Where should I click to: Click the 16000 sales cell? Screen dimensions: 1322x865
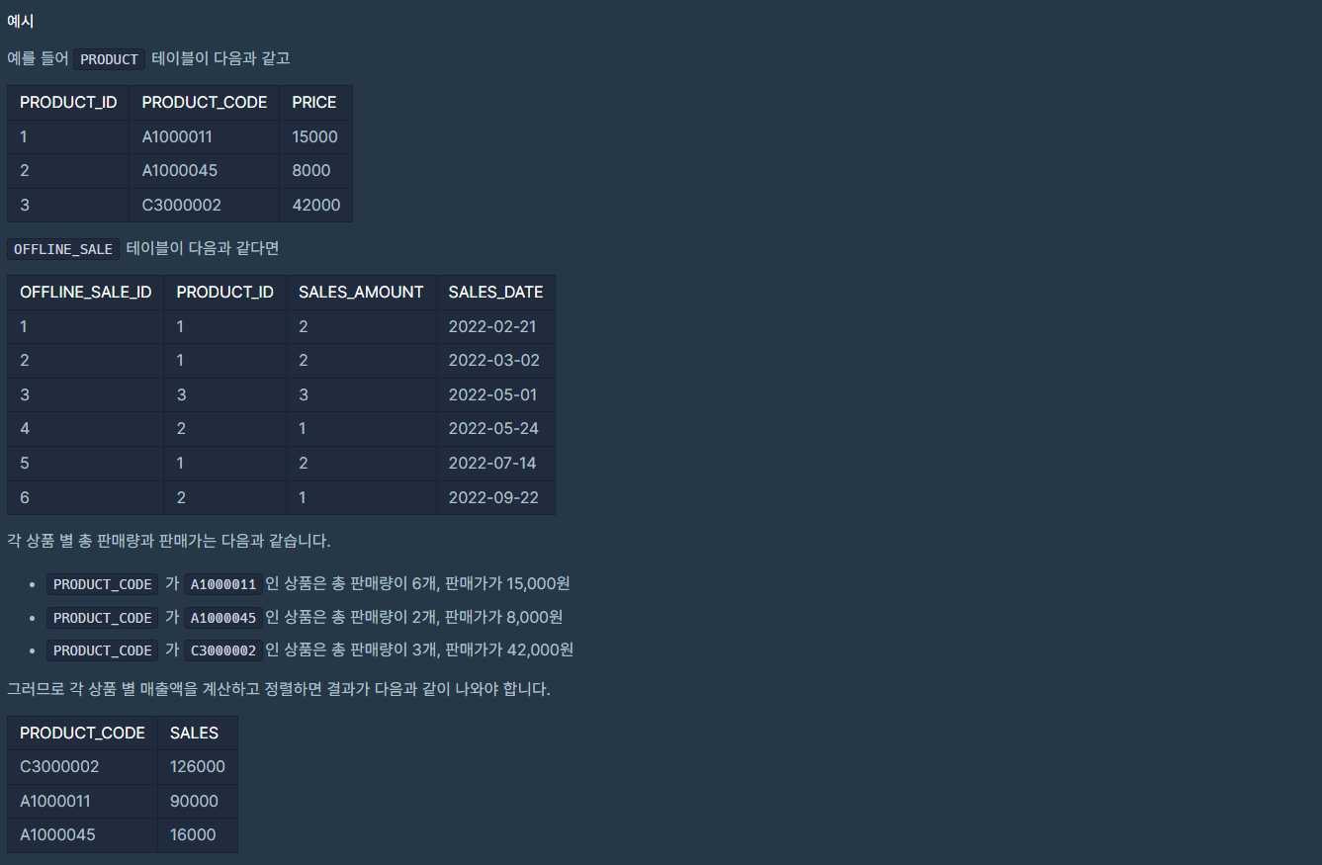(193, 835)
